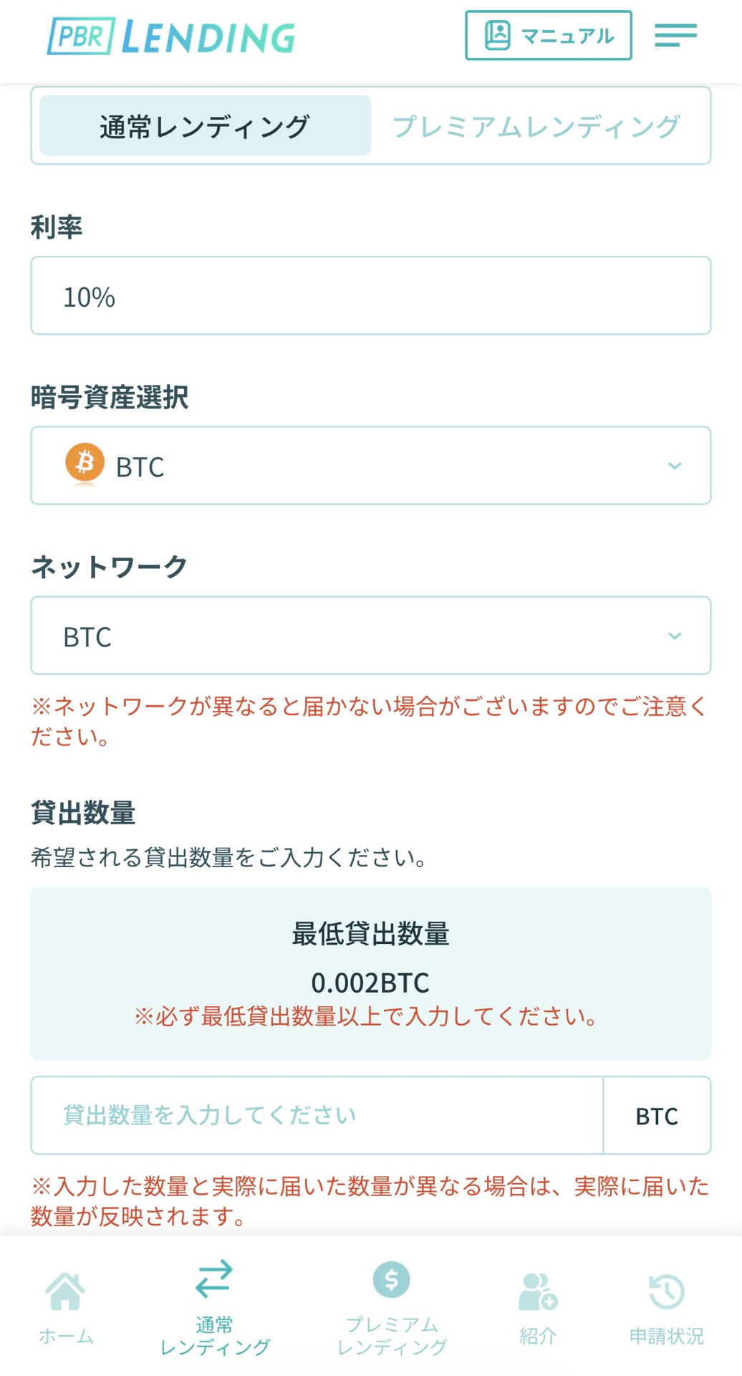Open the hamburger navigation menu
This screenshot has width=742, height=1376.
(674, 34)
